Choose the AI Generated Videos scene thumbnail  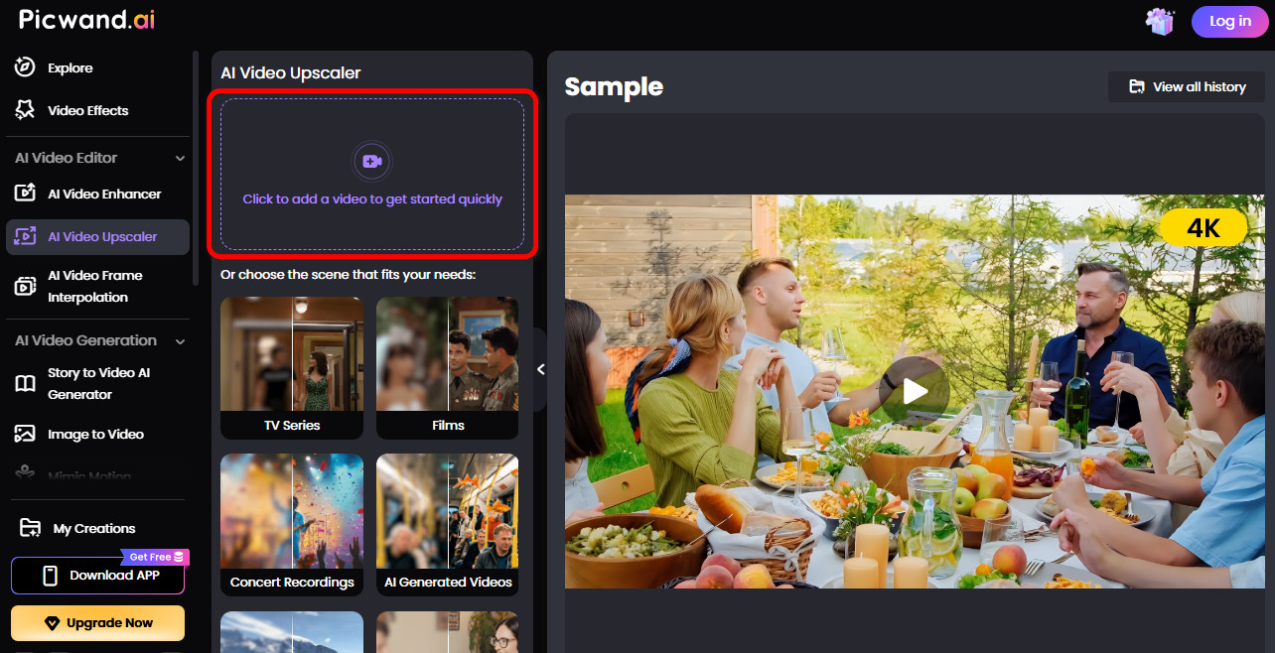click(x=448, y=525)
